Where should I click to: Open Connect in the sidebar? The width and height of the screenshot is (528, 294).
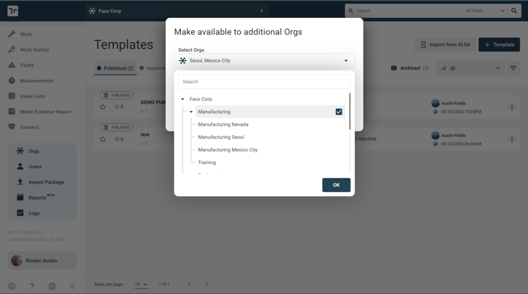tap(29, 127)
